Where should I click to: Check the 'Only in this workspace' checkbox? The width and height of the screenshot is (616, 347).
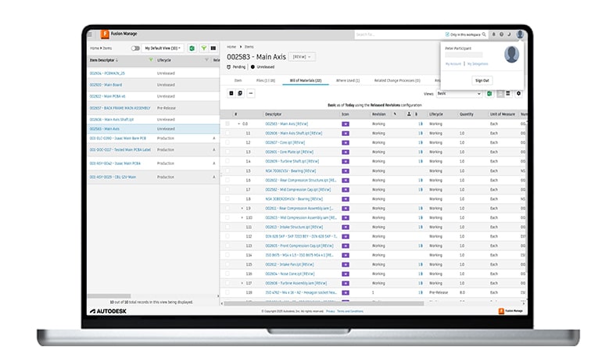[x=447, y=34]
